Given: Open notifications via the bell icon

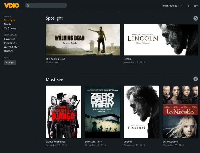Looking at the screenshot, I should point(188,6).
